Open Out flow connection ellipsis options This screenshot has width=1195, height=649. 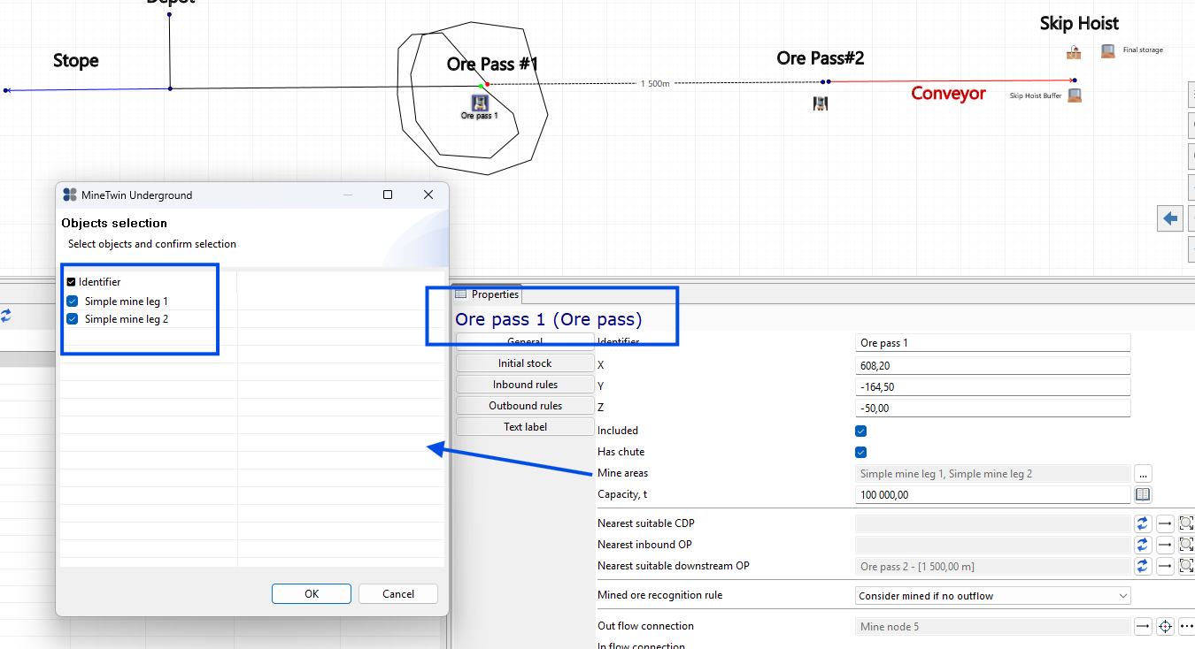pos(1186,627)
